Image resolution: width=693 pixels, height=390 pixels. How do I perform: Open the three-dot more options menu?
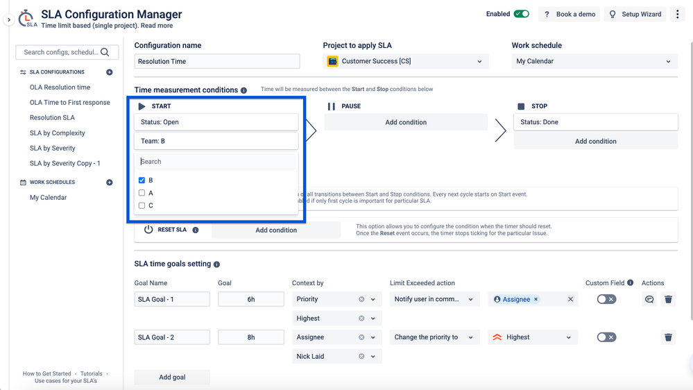(677, 14)
